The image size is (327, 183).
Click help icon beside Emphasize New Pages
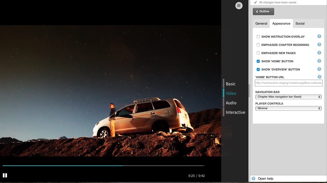pos(319,53)
